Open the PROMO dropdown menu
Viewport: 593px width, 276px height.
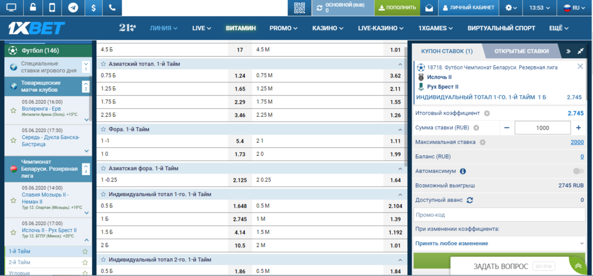[283, 28]
